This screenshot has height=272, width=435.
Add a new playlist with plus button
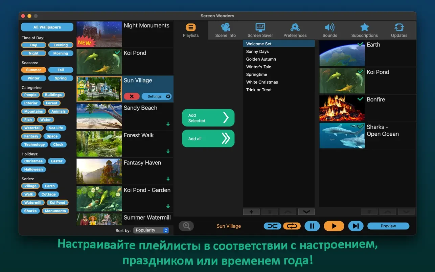click(x=251, y=212)
